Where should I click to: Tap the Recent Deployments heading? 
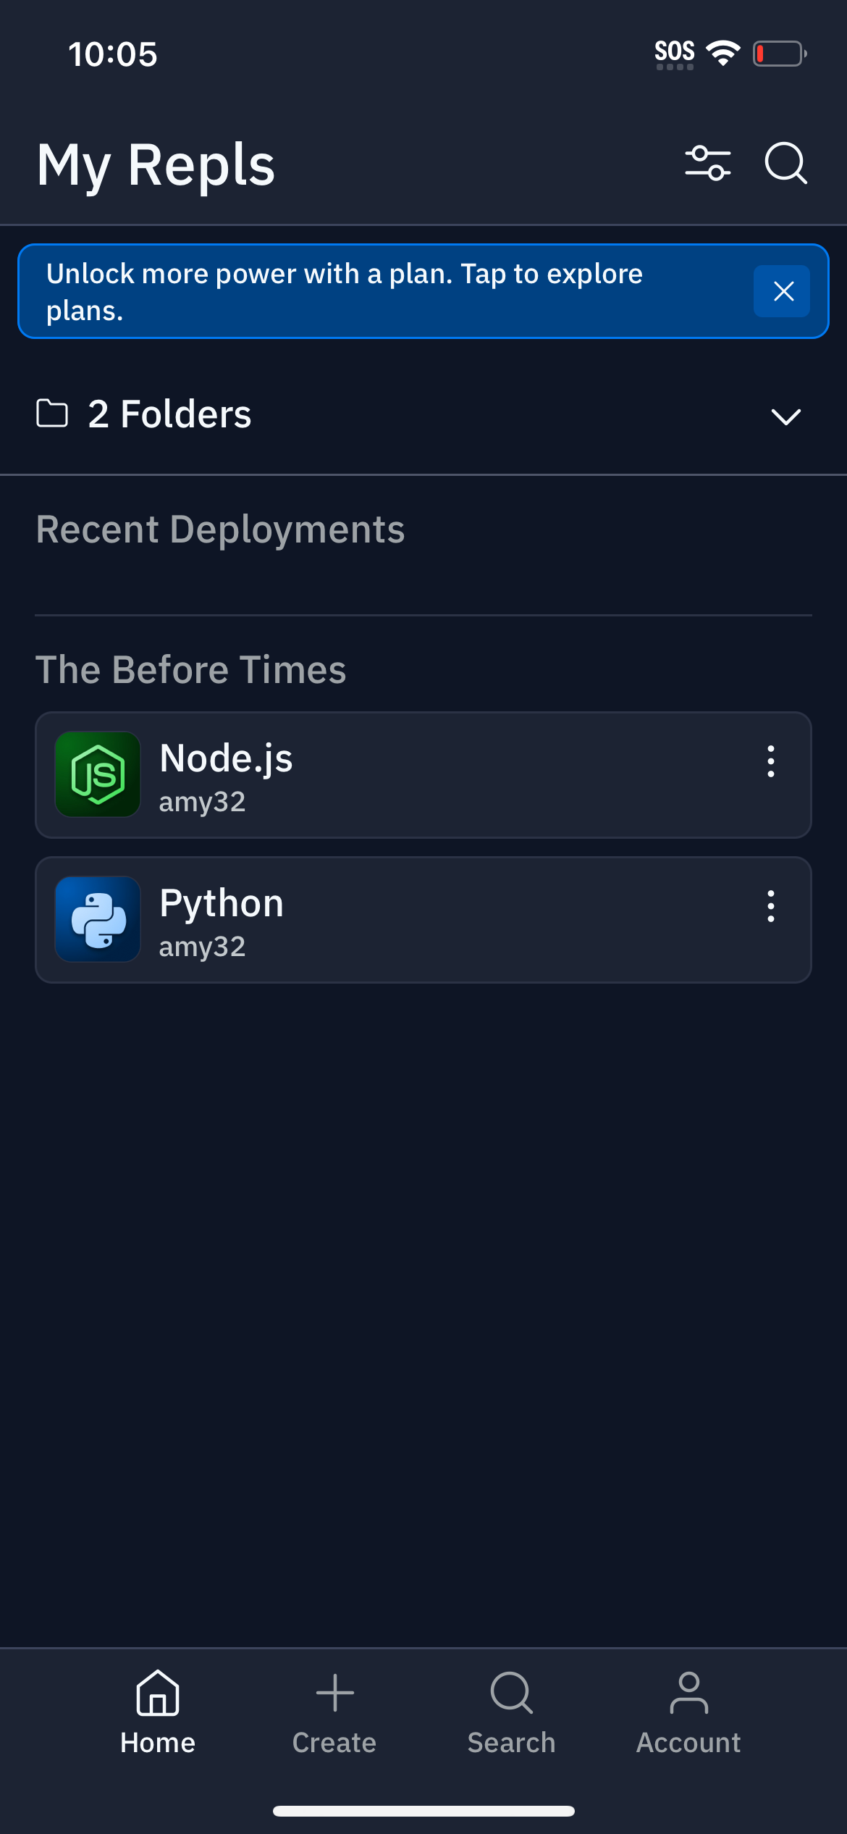coord(220,529)
